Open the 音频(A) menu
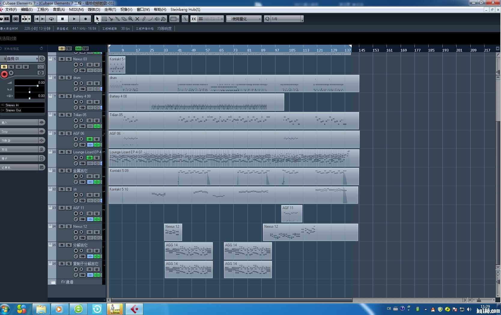This screenshot has width=501, height=315. click(x=59, y=10)
